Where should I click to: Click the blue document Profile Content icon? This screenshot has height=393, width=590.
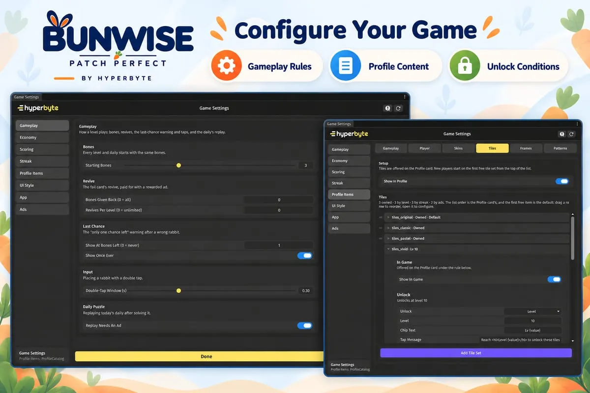tap(346, 66)
